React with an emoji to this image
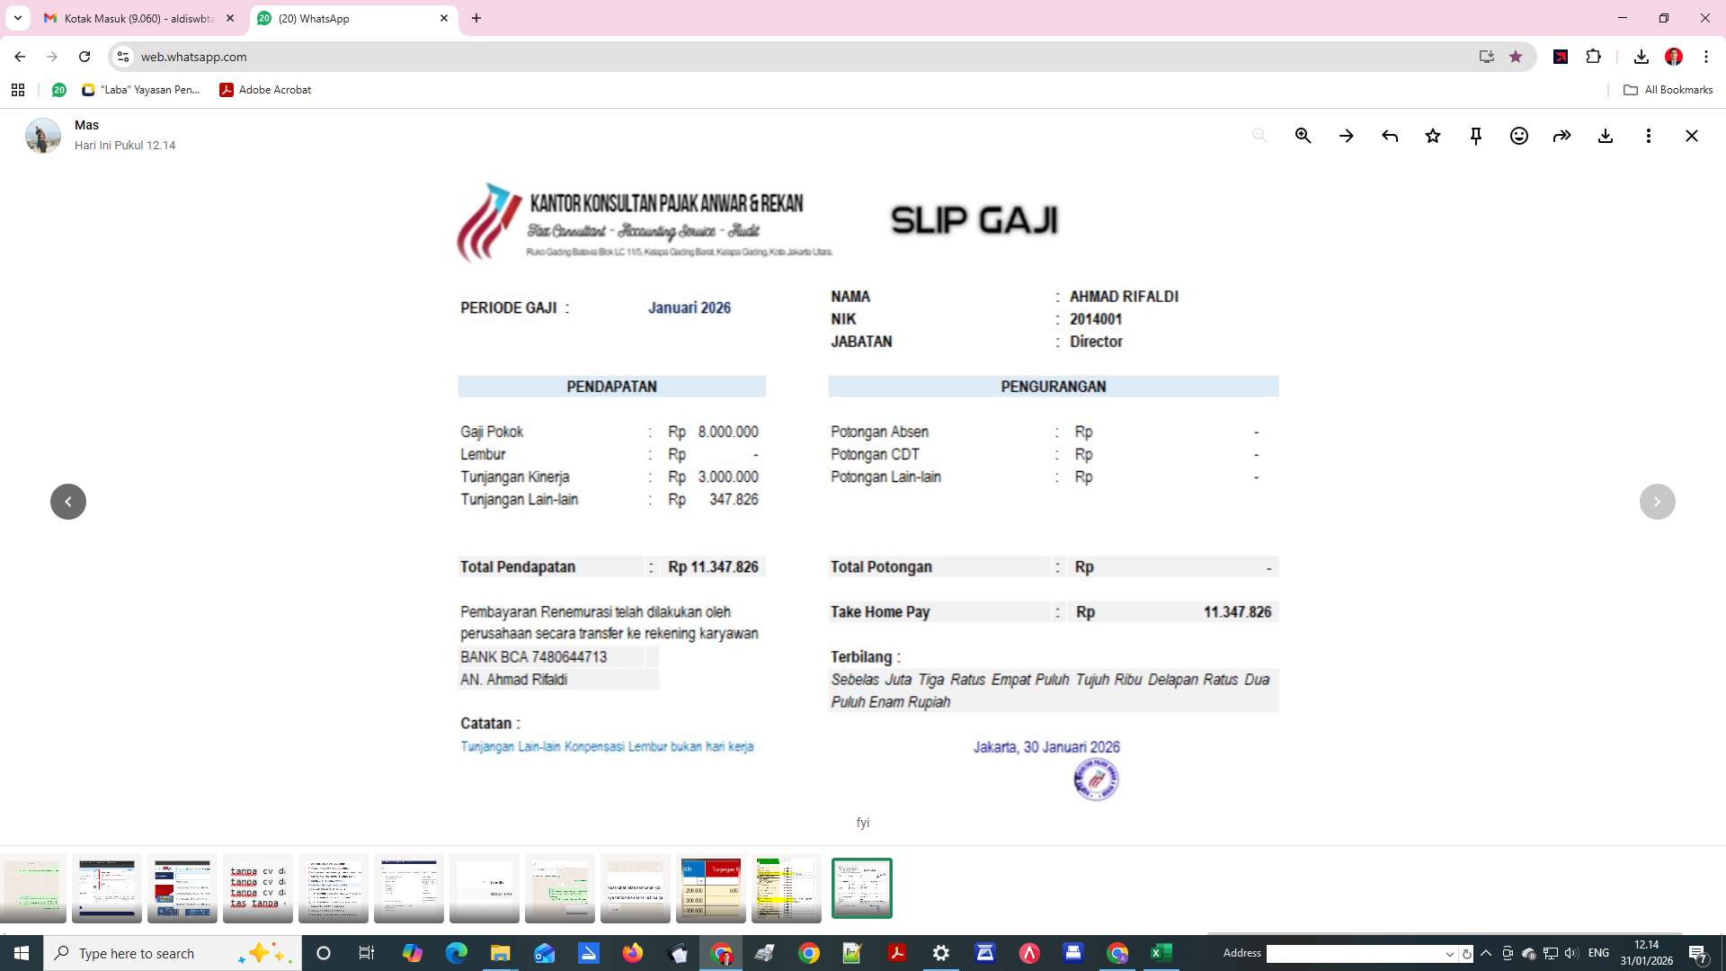Image resolution: width=1726 pixels, height=971 pixels. pyautogui.click(x=1518, y=136)
